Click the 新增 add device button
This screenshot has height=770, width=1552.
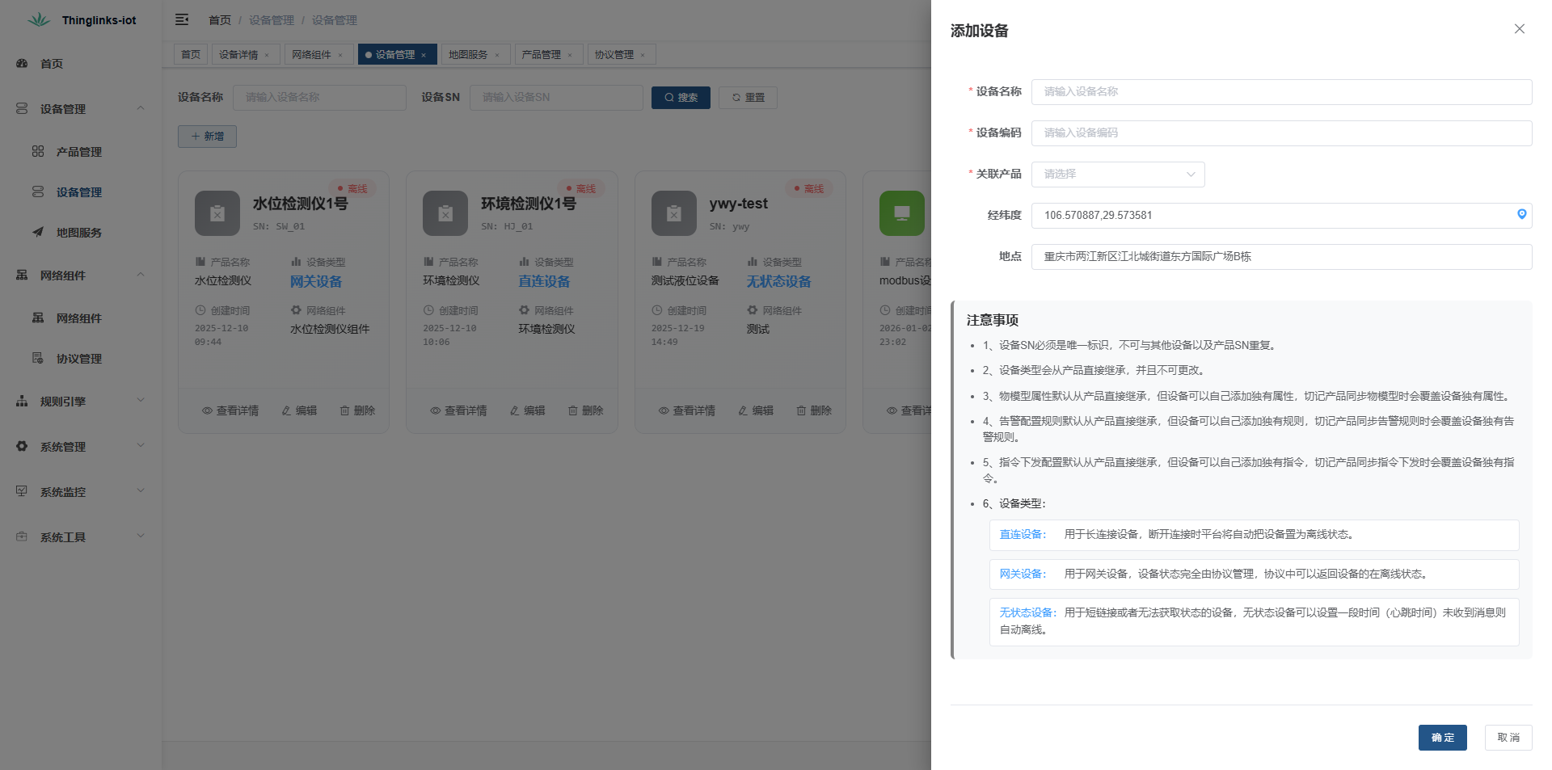[207, 136]
